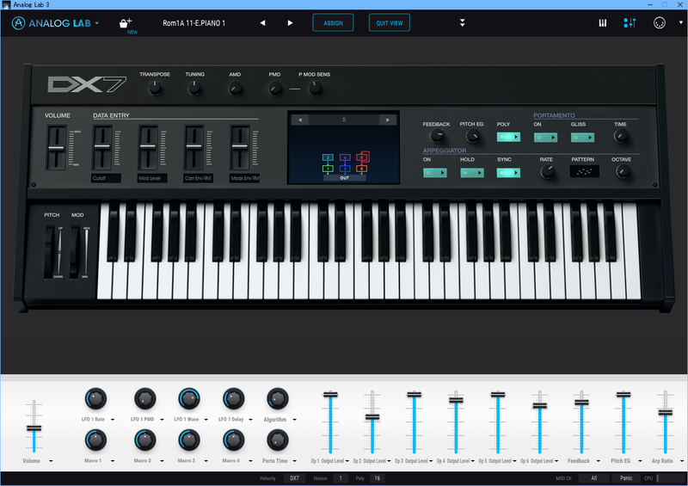Open the MIDI connector settings icon
Viewport: 688px width, 486px height.
tap(659, 23)
